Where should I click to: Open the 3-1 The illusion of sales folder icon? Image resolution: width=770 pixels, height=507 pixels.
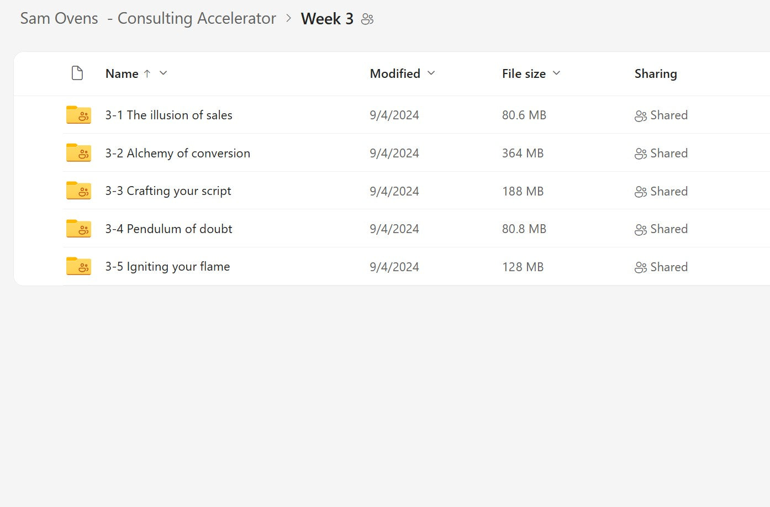click(78, 115)
